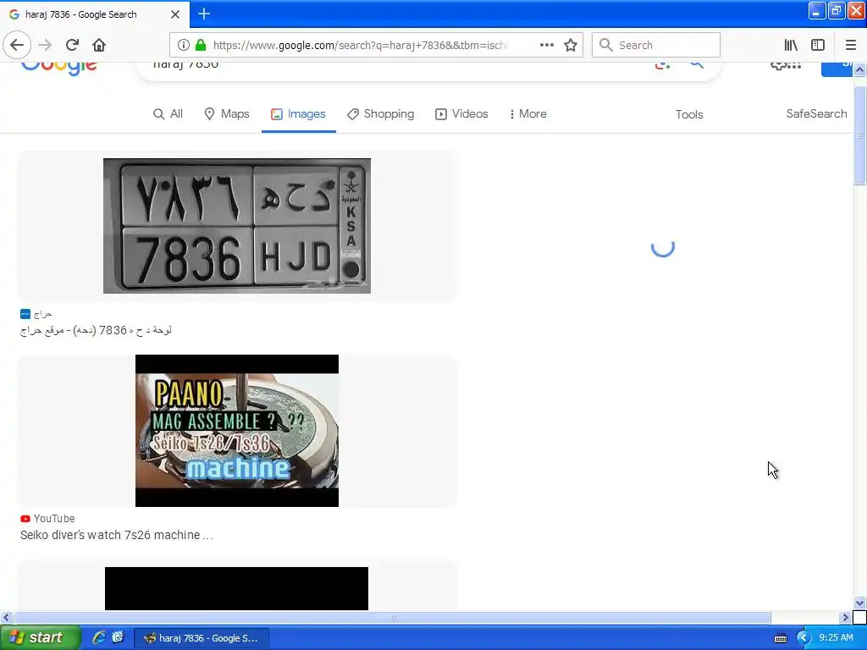
Task: Click the Seiko diver's watch 7s26 machine link
Action: [x=116, y=535]
